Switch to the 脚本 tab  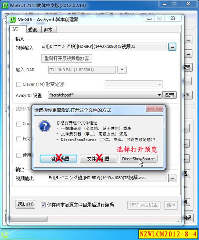click(x=48, y=29)
